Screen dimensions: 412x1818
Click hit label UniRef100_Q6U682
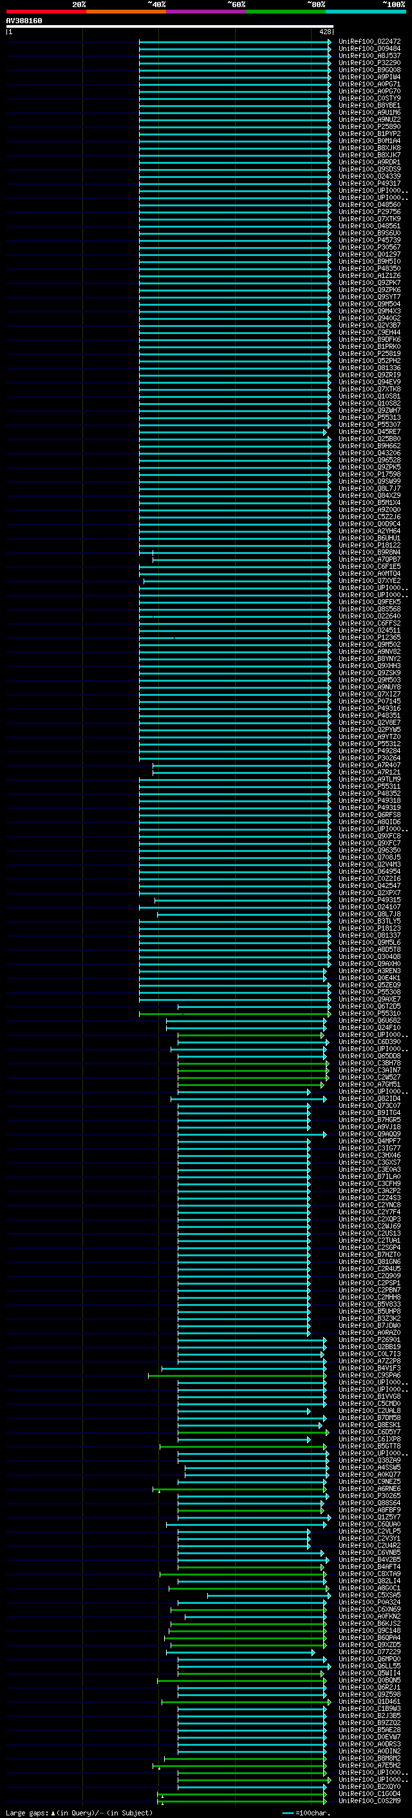370,1020
